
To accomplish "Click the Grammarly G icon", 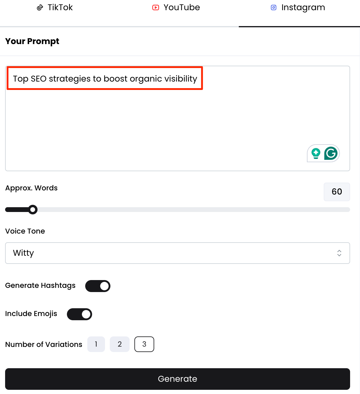I will 331,153.
